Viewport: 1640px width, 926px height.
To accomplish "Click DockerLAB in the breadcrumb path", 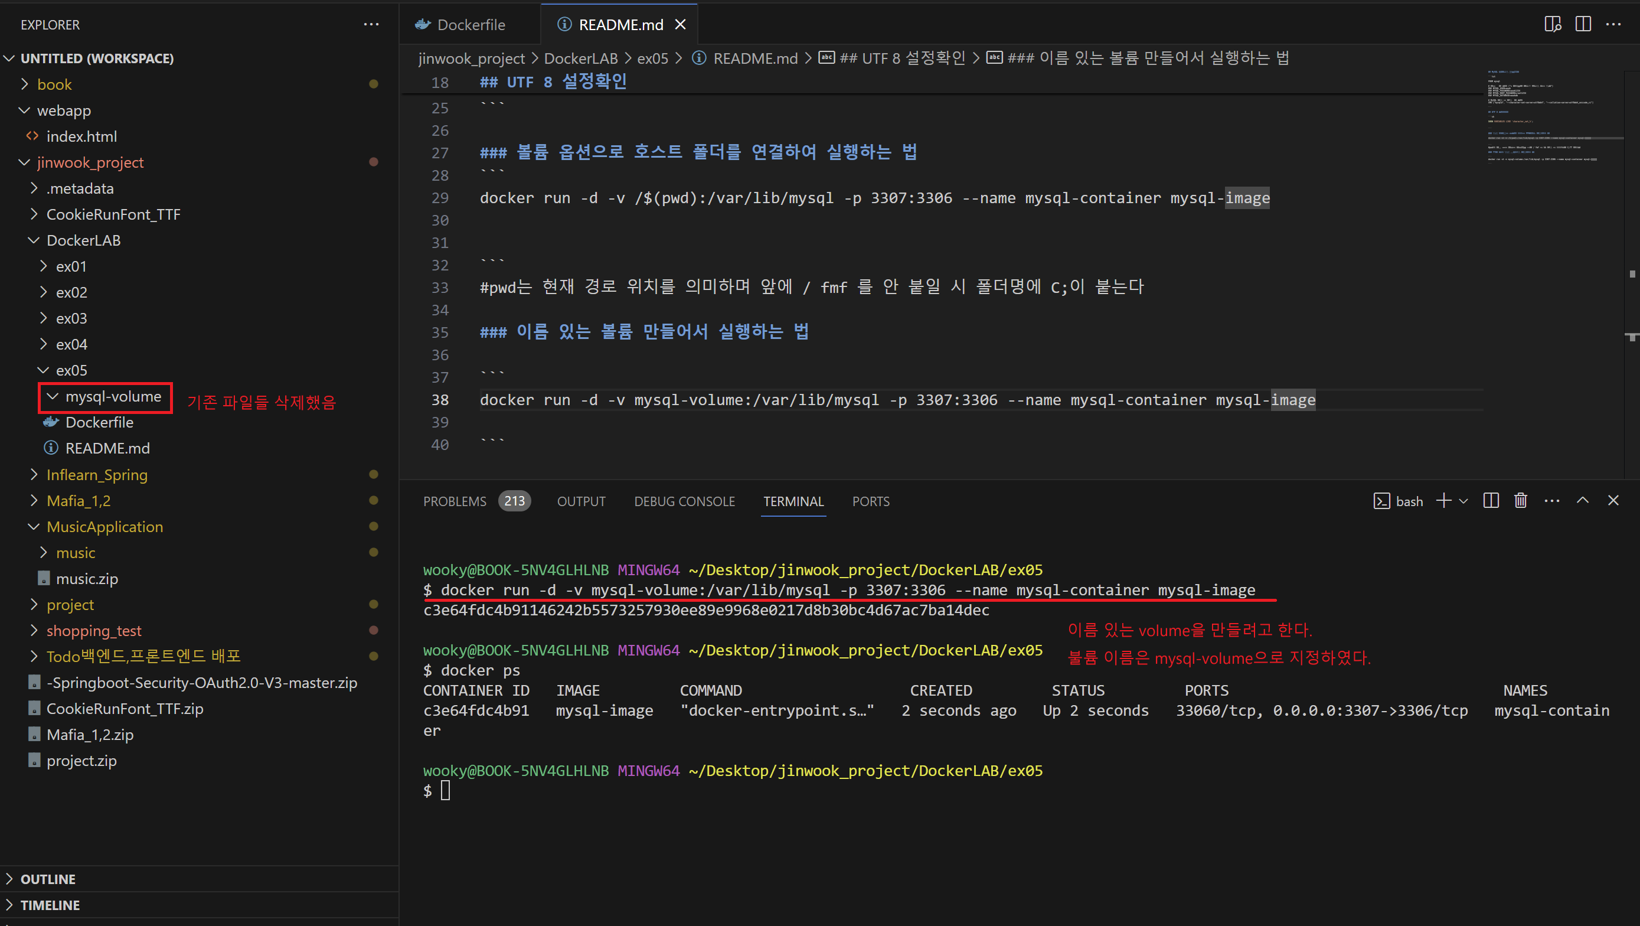I will pos(581,58).
